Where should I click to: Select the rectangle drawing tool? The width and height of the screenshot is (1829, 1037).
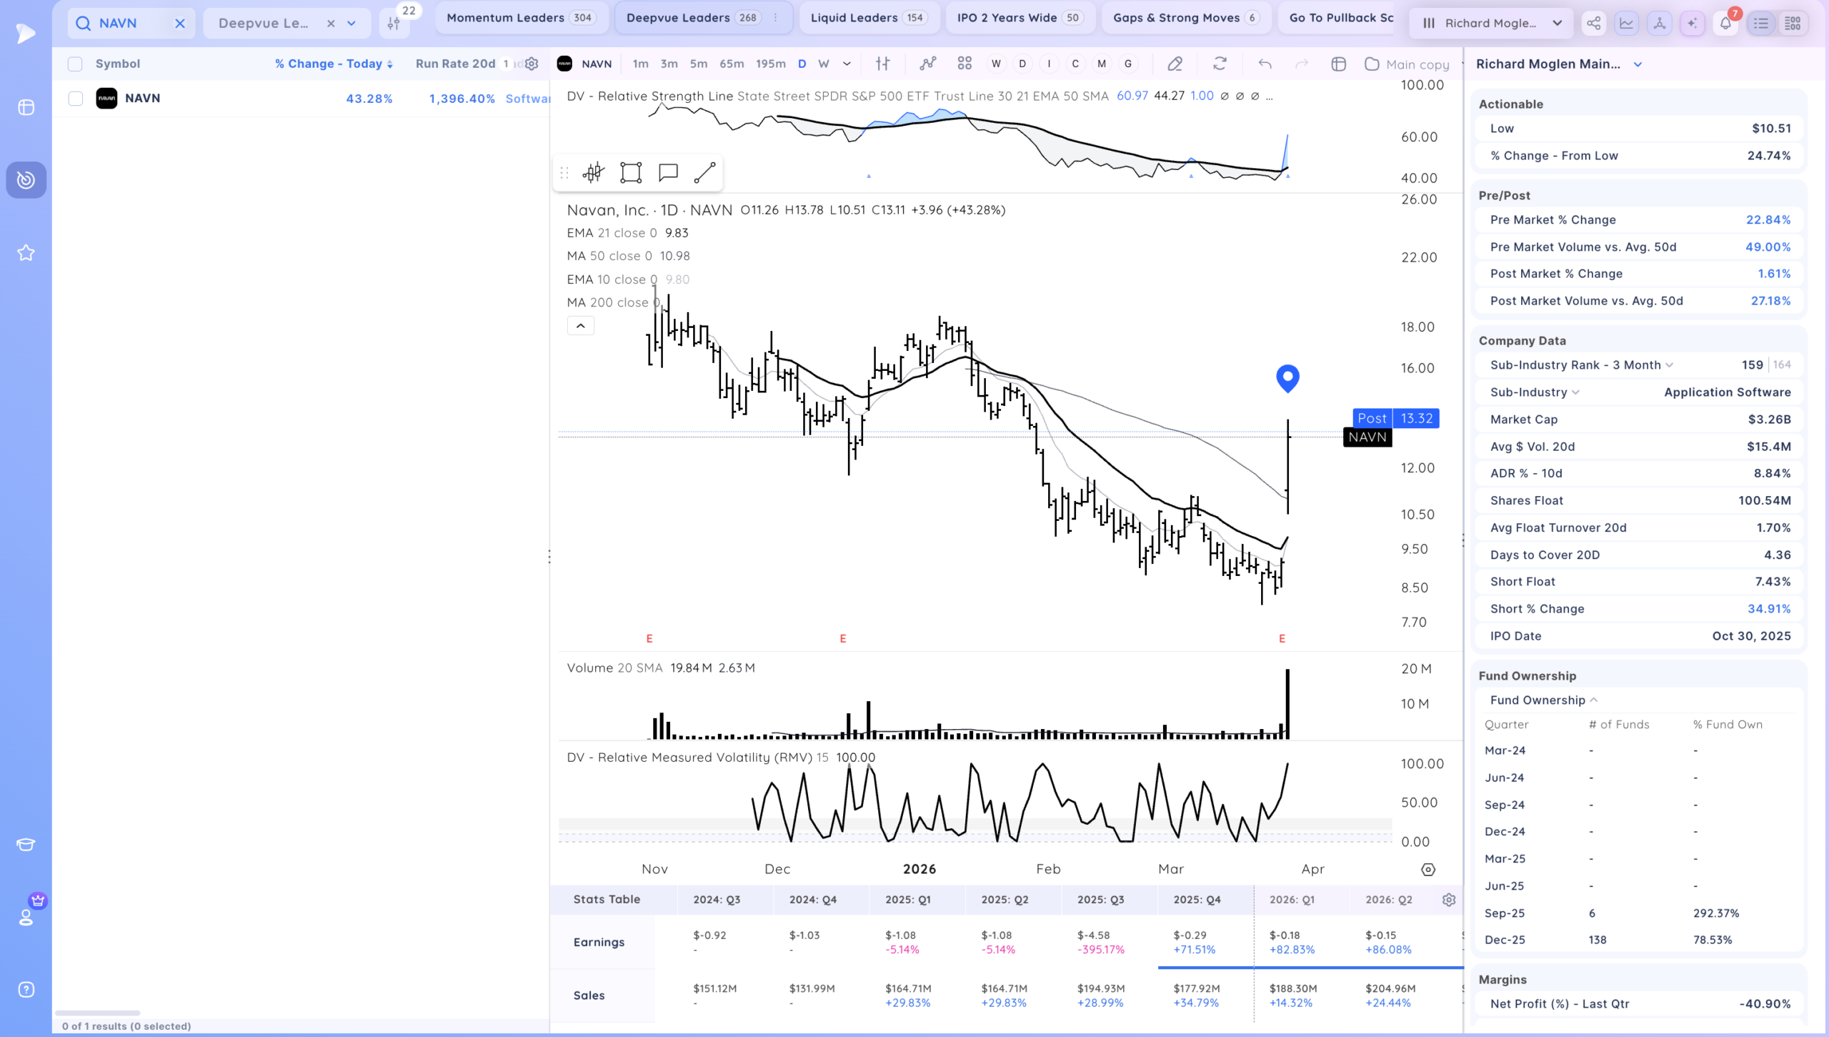[x=631, y=172]
